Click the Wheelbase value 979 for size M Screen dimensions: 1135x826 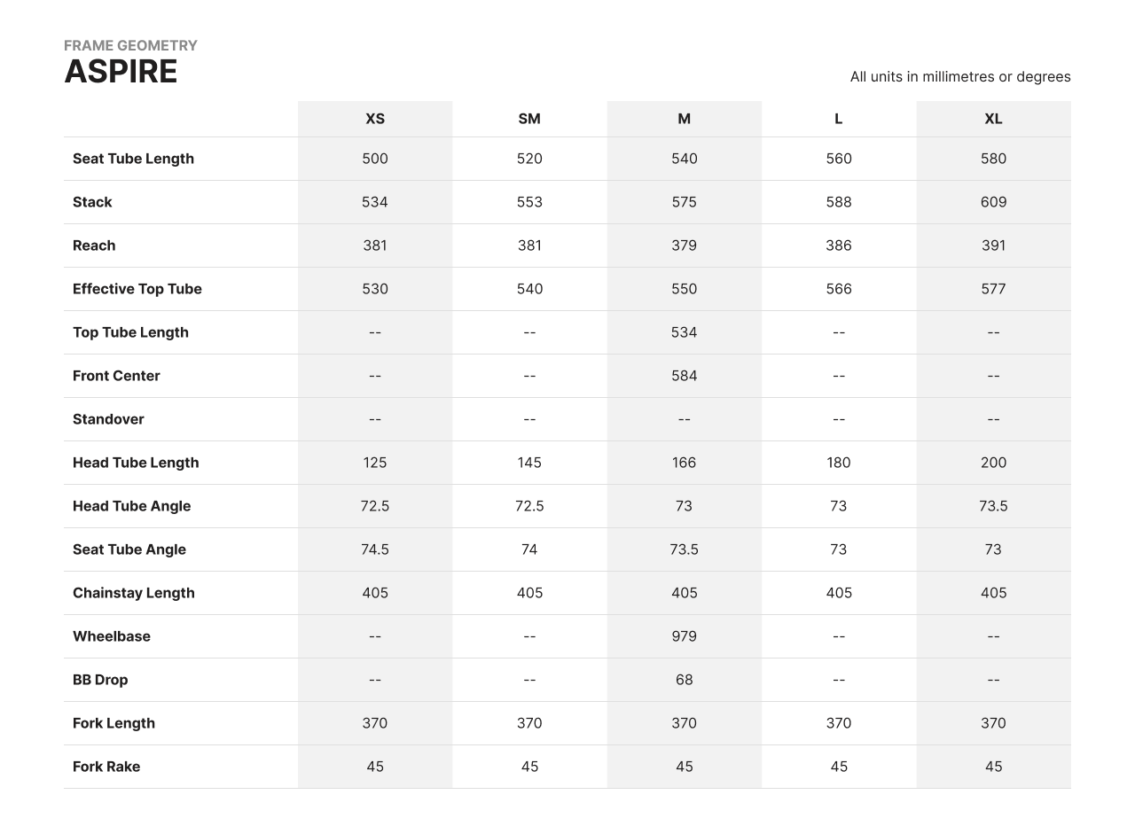pyautogui.click(x=684, y=636)
